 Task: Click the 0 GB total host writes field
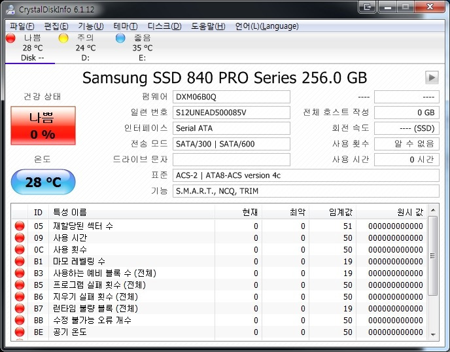point(407,113)
